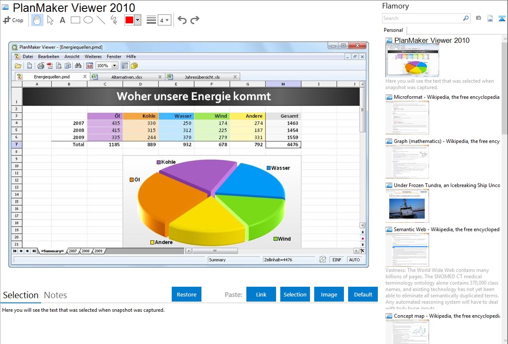The height and width of the screenshot is (344, 508).
Task: Click the spreadsheet horizontal scrollbar thumb
Action: (215, 251)
